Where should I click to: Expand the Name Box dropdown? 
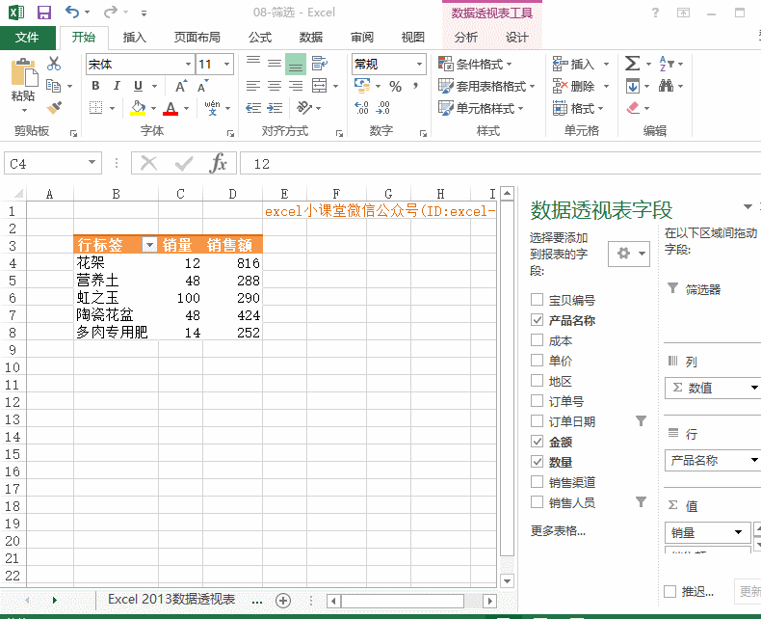[92, 162]
